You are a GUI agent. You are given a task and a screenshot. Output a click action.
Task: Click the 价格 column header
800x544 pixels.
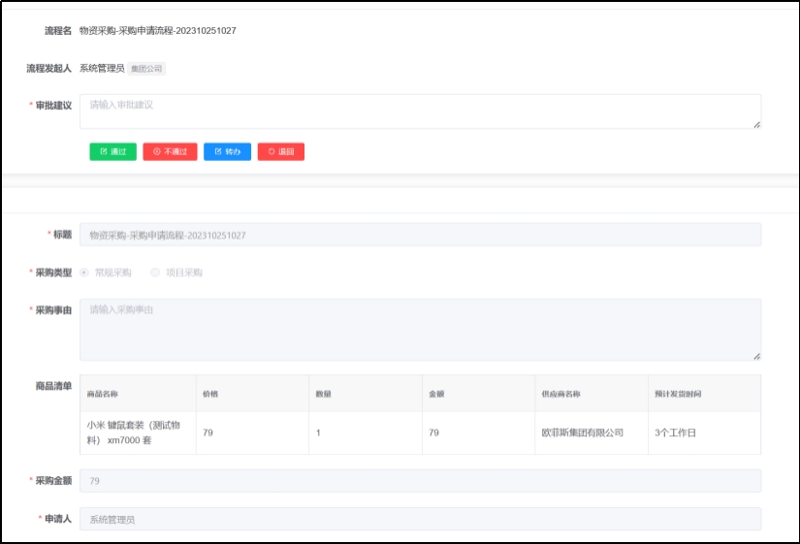(x=210, y=394)
